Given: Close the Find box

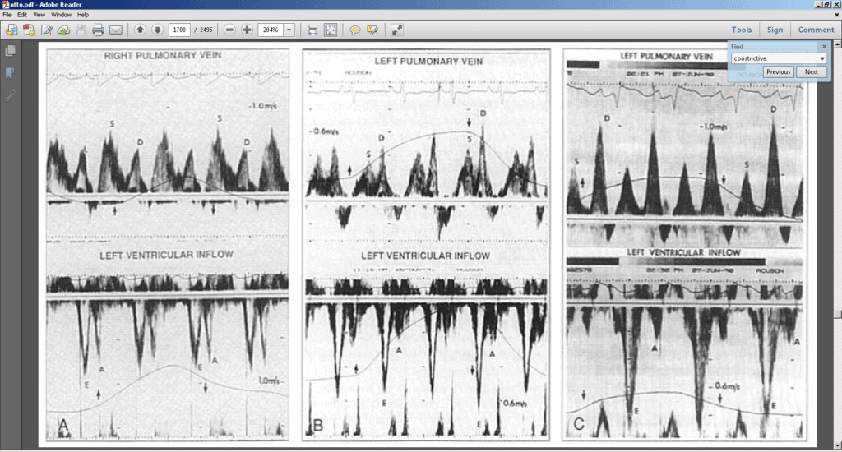Looking at the screenshot, I should [824, 47].
